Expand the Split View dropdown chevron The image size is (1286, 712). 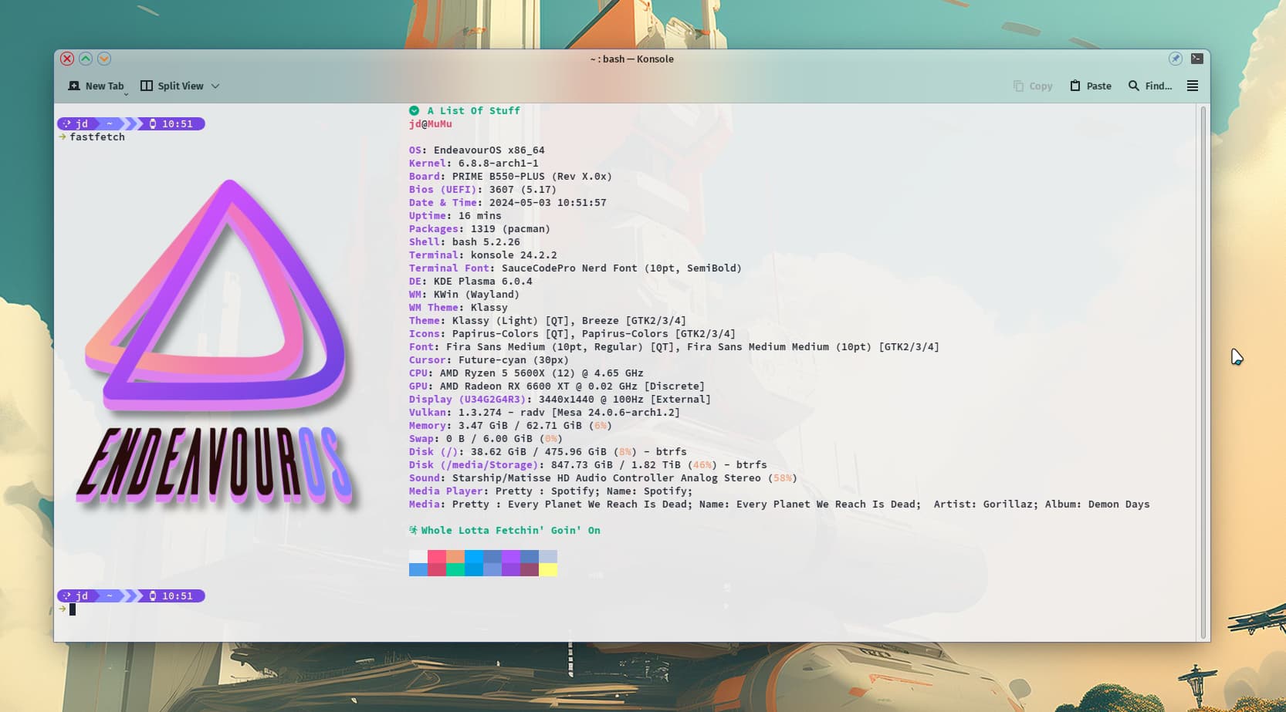click(215, 86)
